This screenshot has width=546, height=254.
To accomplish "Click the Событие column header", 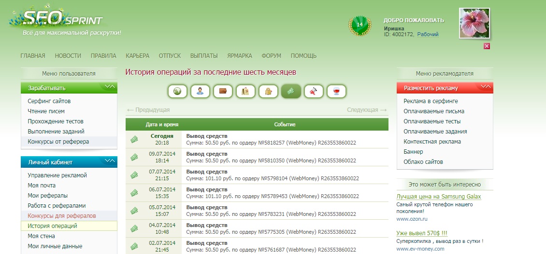I will [285, 124].
